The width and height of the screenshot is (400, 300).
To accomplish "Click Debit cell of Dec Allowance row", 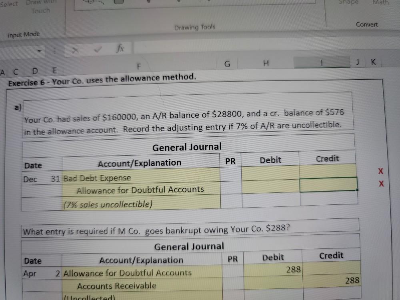I will 270,186.
